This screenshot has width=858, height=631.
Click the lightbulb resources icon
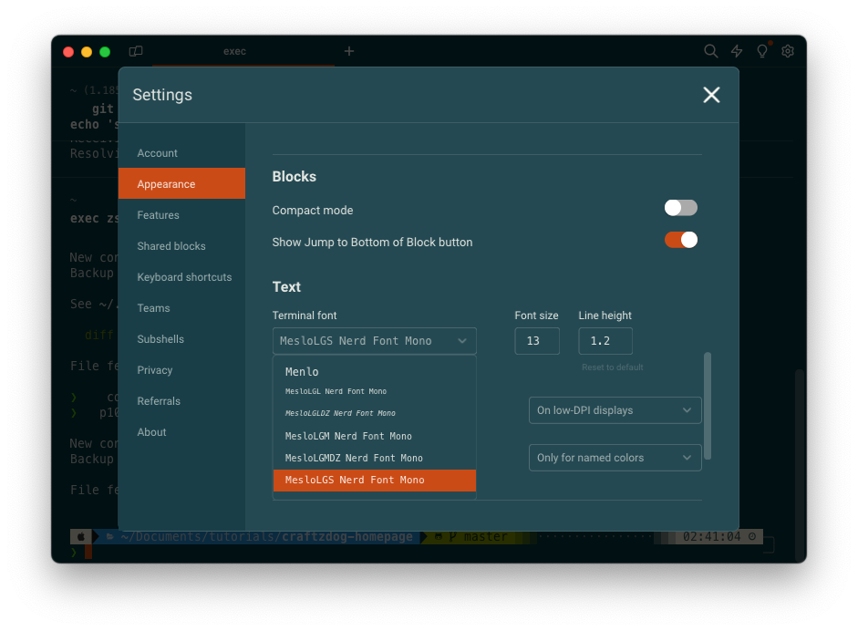click(x=761, y=51)
